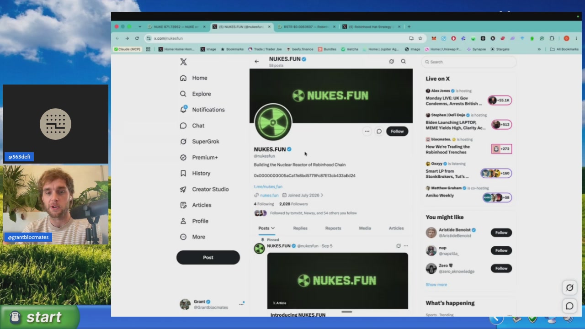This screenshot has width=585, height=329.
Task: Click the Grok icon in the profile header
Action: tap(391, 61)
